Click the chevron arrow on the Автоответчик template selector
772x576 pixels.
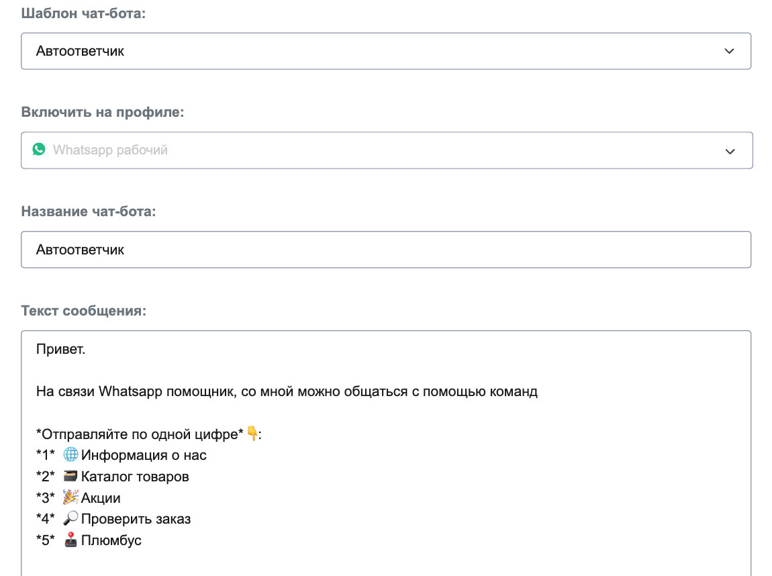[x=730, y=51]
